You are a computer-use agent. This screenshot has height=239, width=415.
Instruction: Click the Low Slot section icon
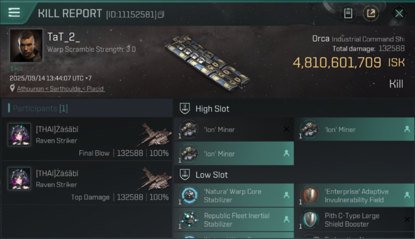(185, 175)
